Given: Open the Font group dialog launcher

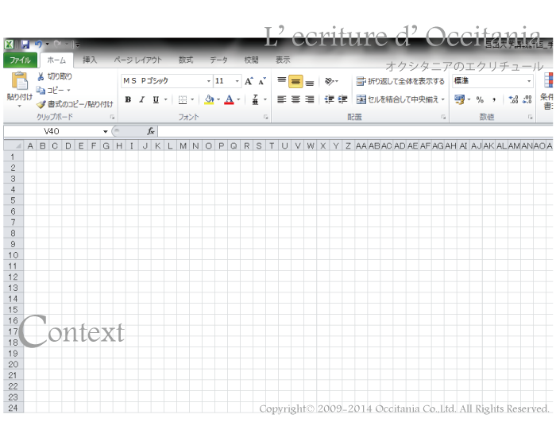Looking at the screenshot, I should (x=265, y=117).
